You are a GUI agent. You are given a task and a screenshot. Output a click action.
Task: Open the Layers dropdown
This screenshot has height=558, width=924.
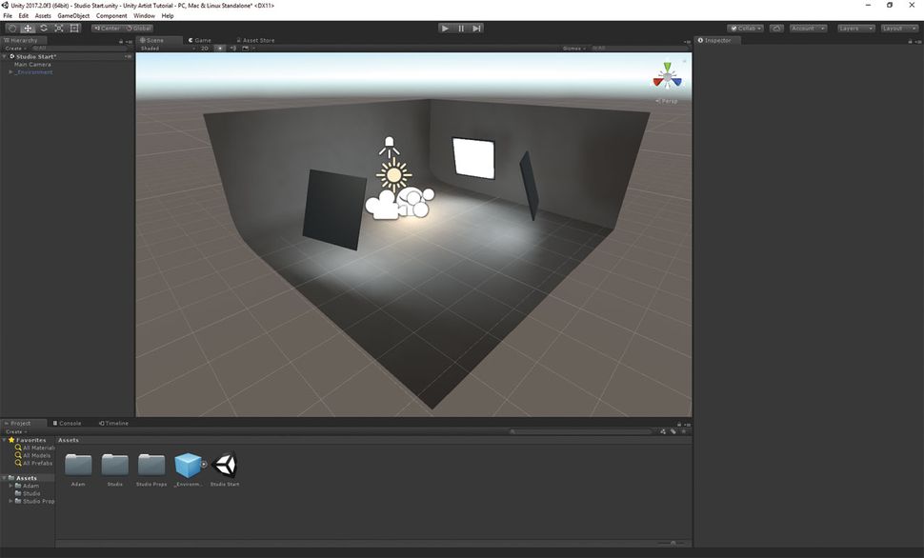(856, 29)
